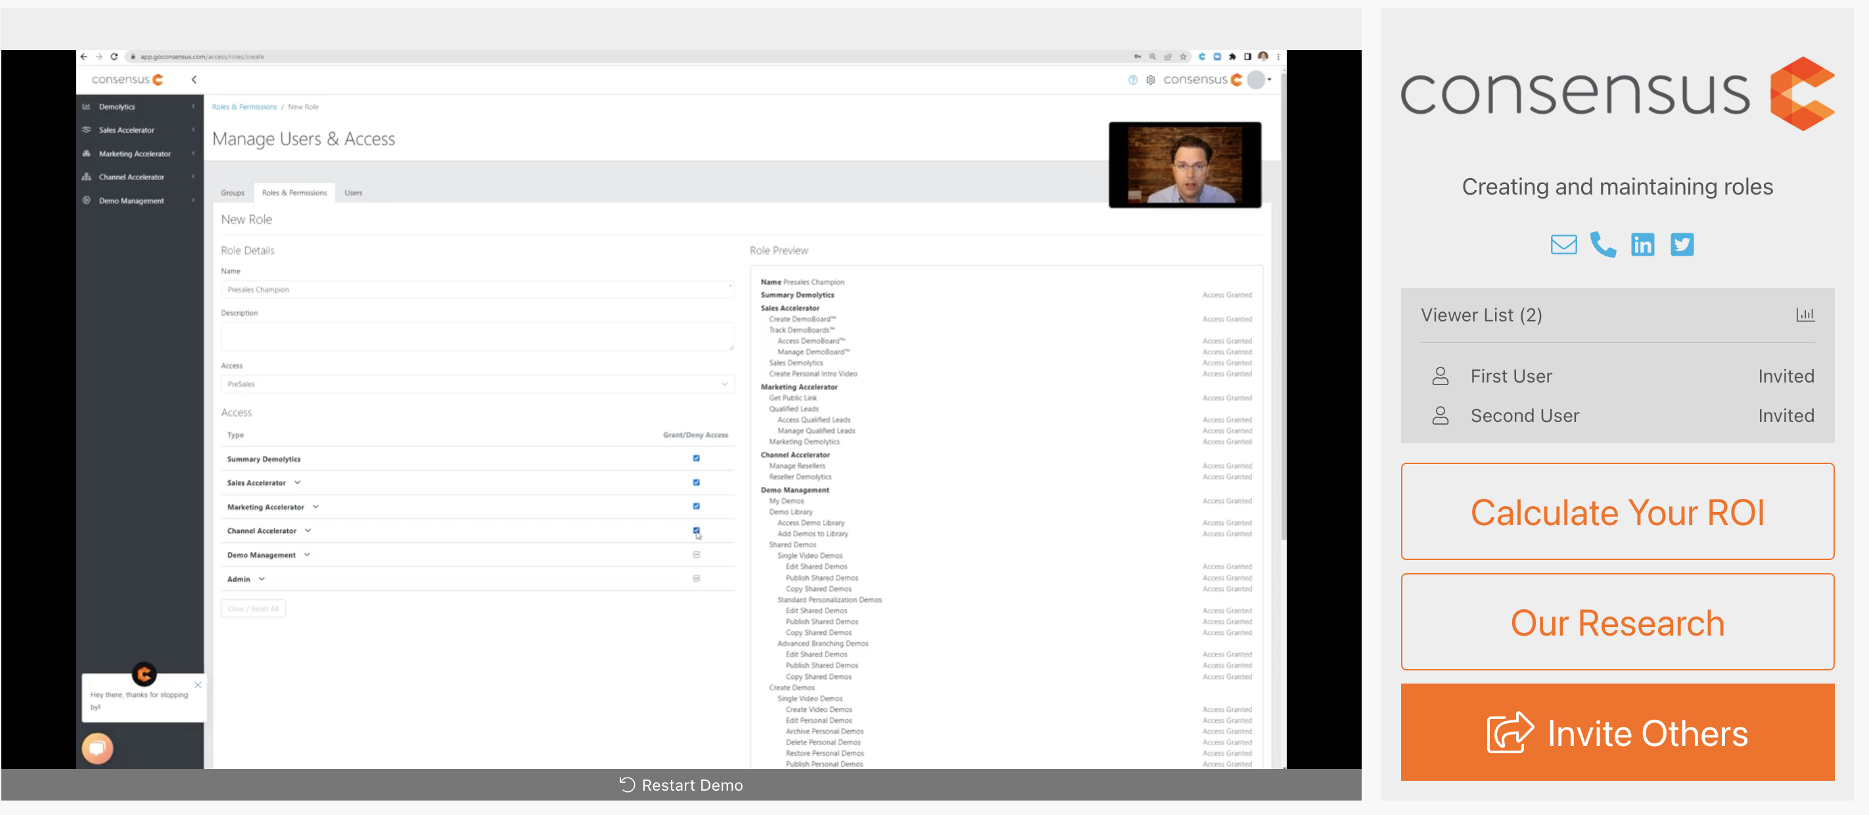The height and width of the screenshot is (815, 1869).
Task: Open the Consensus browser extension icon
Action: (1201, 57)
